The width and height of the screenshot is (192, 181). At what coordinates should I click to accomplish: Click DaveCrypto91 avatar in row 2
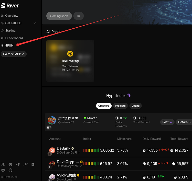pyautogui.click(x=52, y=164)
